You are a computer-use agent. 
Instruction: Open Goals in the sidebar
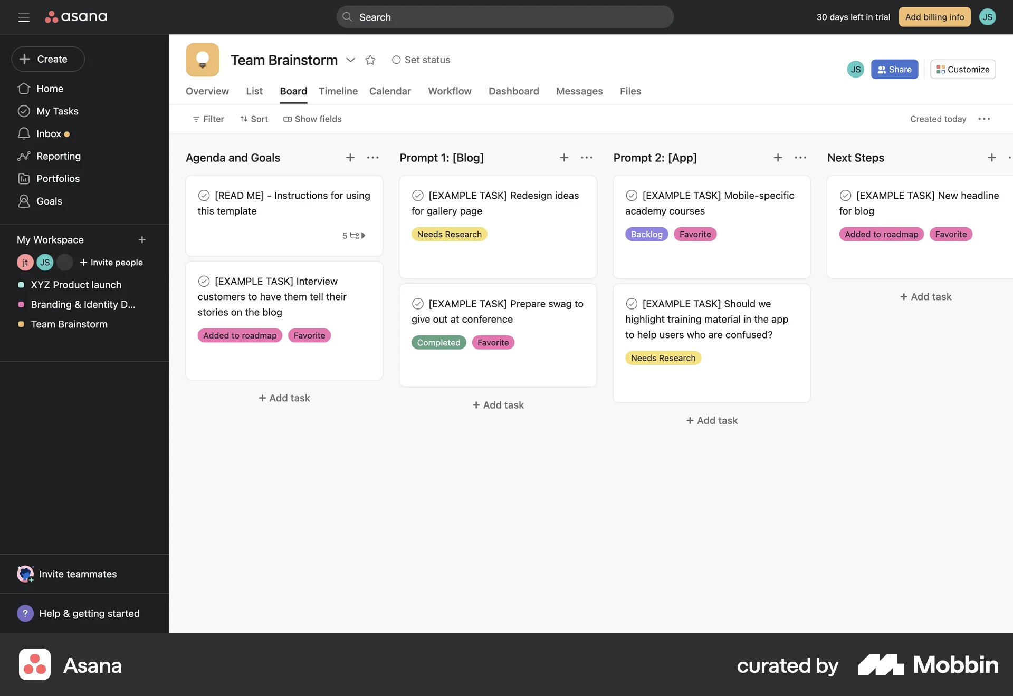(x=50, y=201)
